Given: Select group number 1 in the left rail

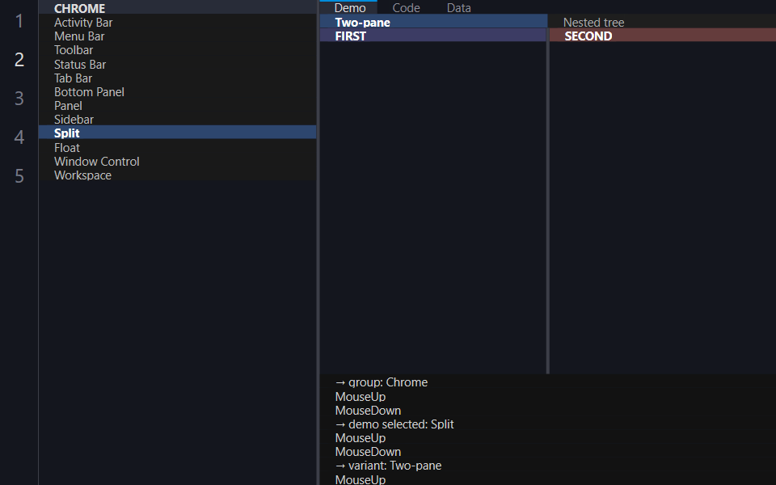Looking at the screenshot, I should click(x=19, y=21).
